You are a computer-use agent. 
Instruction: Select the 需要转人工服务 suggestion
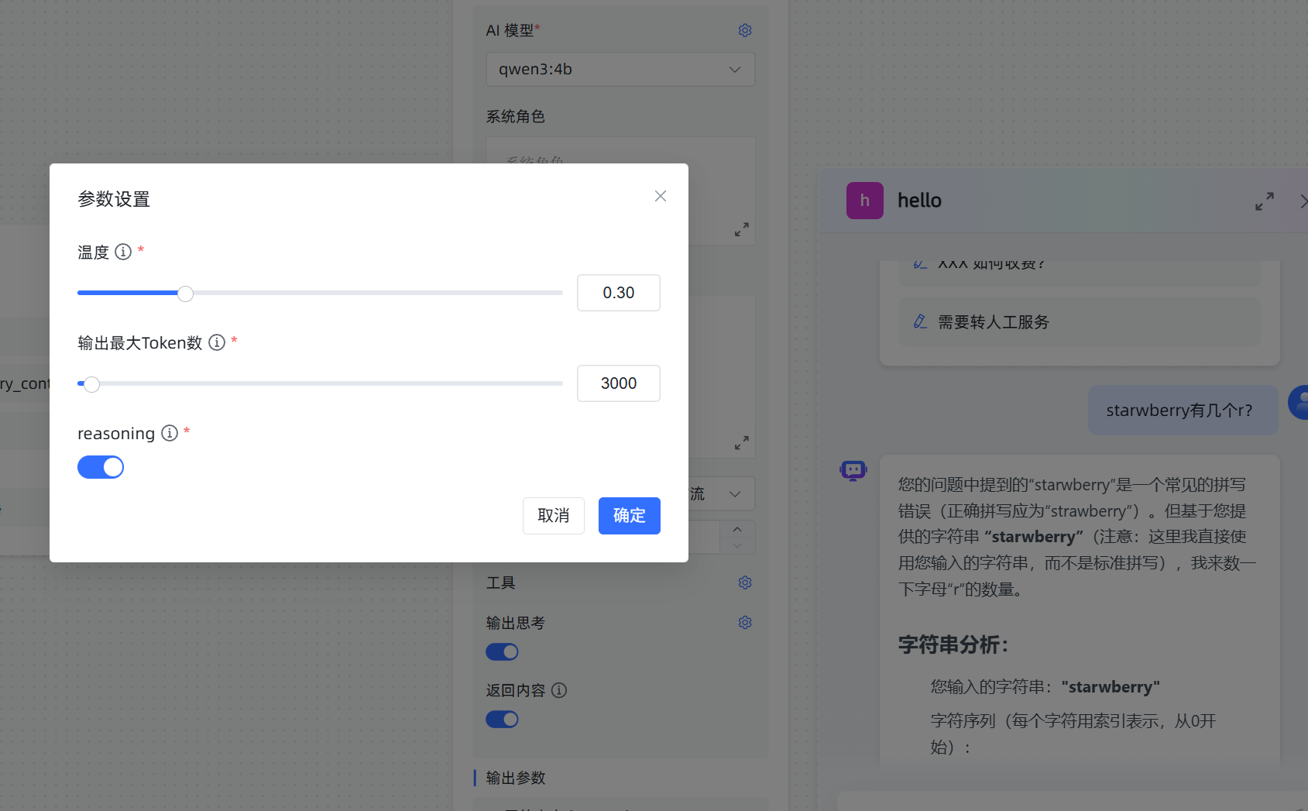click(x=994, y=322)
